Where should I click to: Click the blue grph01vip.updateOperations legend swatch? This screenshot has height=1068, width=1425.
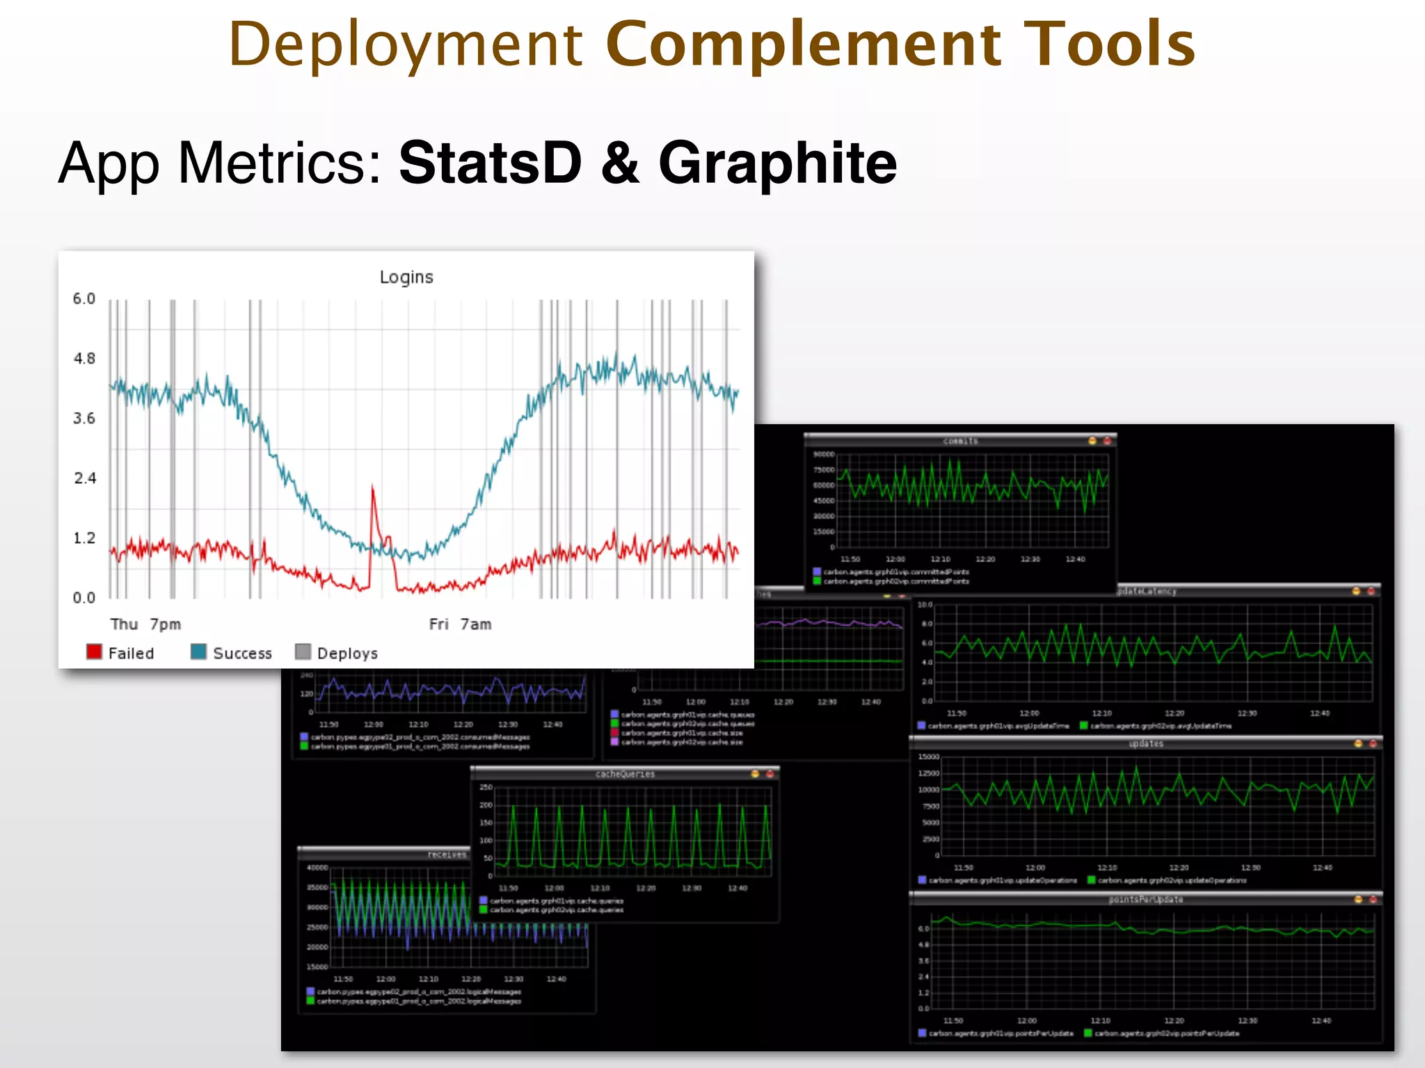pos(922,880)
